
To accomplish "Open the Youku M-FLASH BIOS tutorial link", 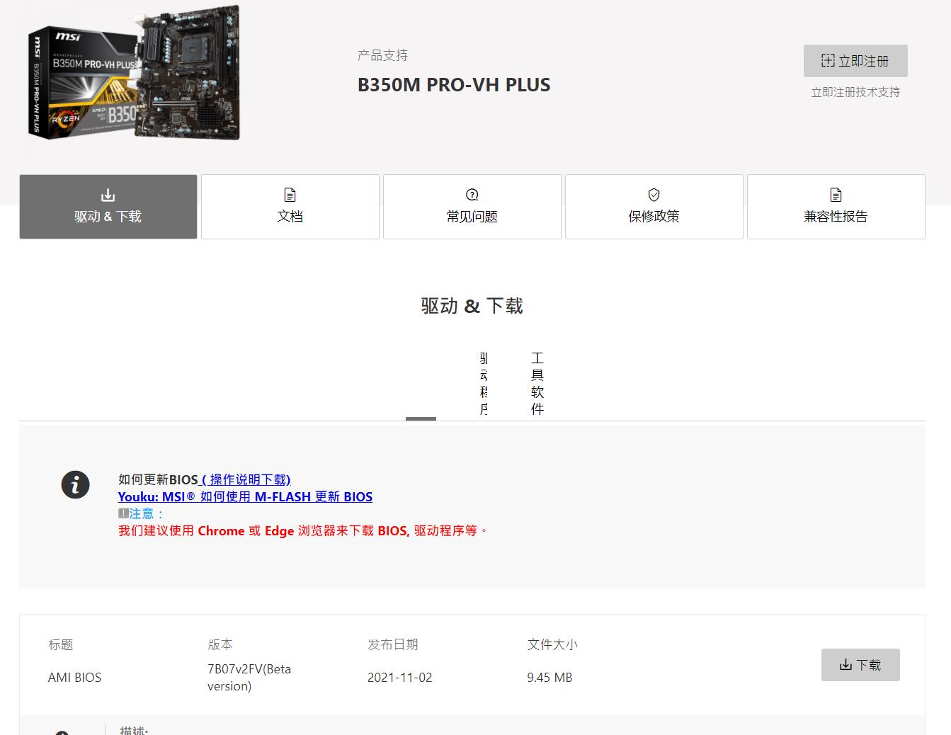I will (x=245, y=496).
